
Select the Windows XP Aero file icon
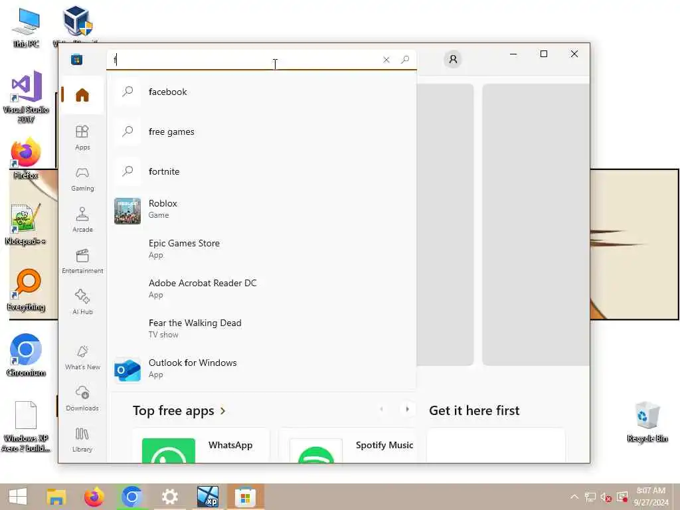[26, 426]
